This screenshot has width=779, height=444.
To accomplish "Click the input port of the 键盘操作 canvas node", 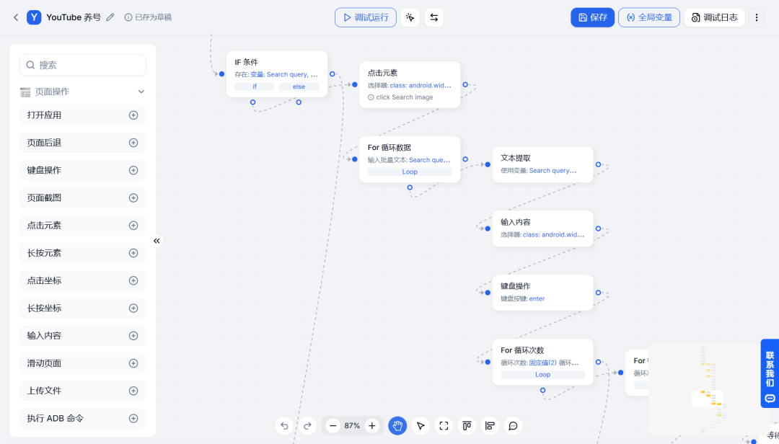I will [x=488, y=293].
